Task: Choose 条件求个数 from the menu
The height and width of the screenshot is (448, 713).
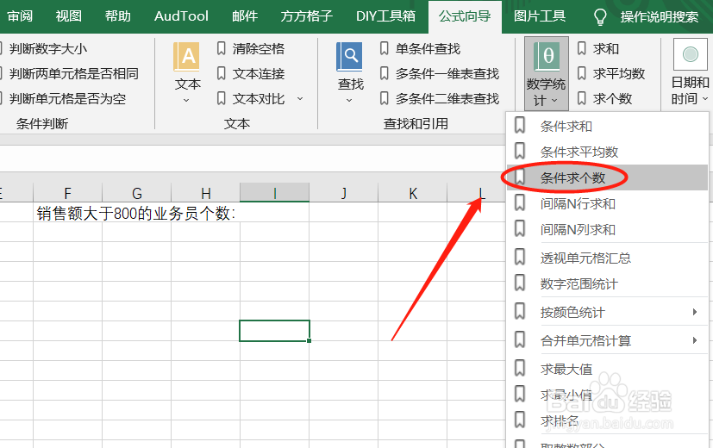Action: [608, 177]
